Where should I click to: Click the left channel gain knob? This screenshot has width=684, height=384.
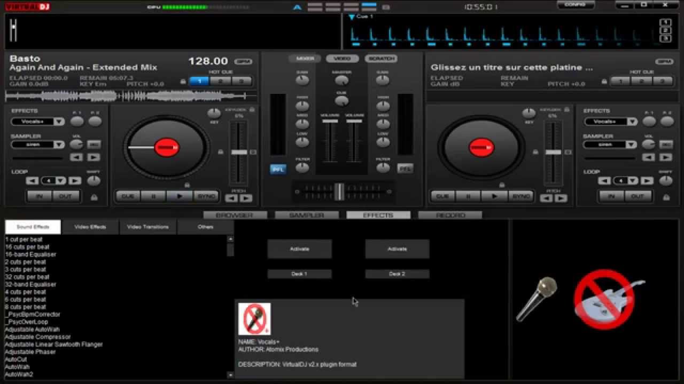pos(302,81)
